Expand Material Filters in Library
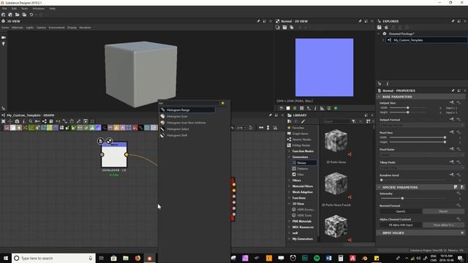 (x=289, y=186)
